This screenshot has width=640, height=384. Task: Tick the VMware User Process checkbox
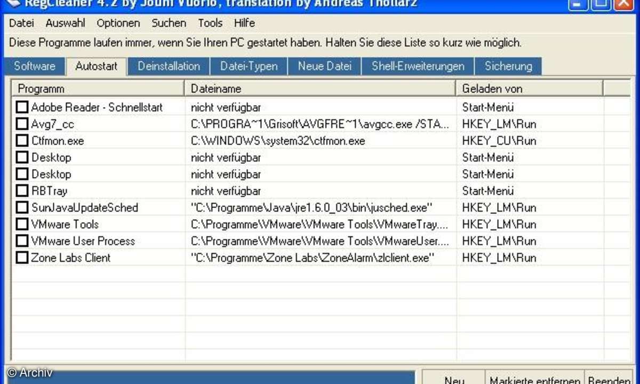(x=22, y=241)
